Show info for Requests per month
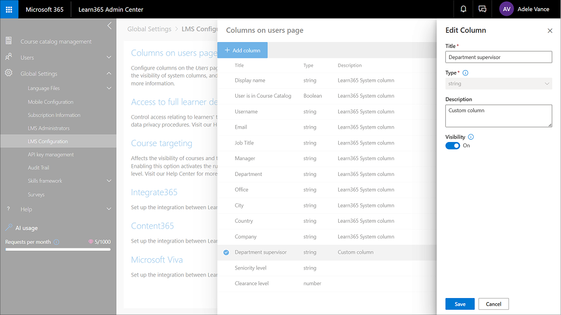 point(56,242)
